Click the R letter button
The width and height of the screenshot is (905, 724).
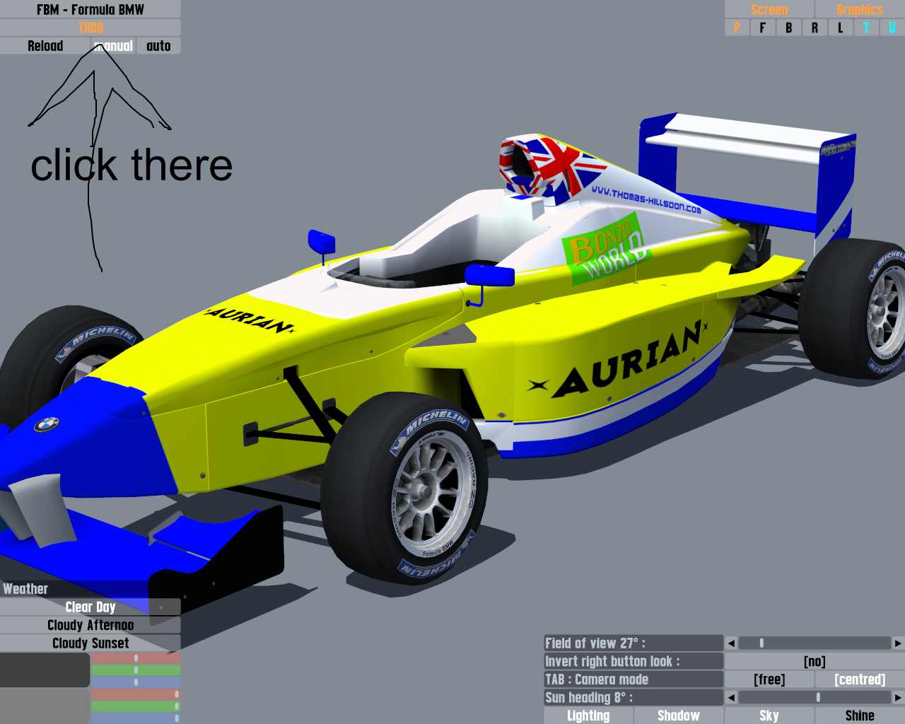(814, 28)
